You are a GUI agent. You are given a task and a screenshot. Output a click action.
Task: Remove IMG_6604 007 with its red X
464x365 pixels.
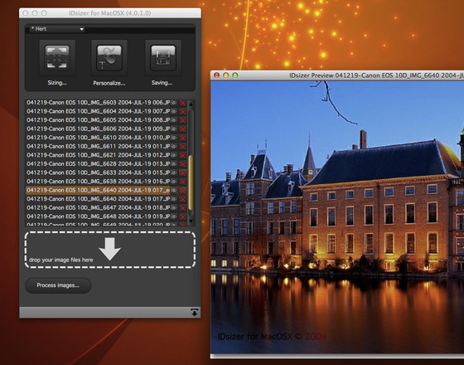[182, 112]
